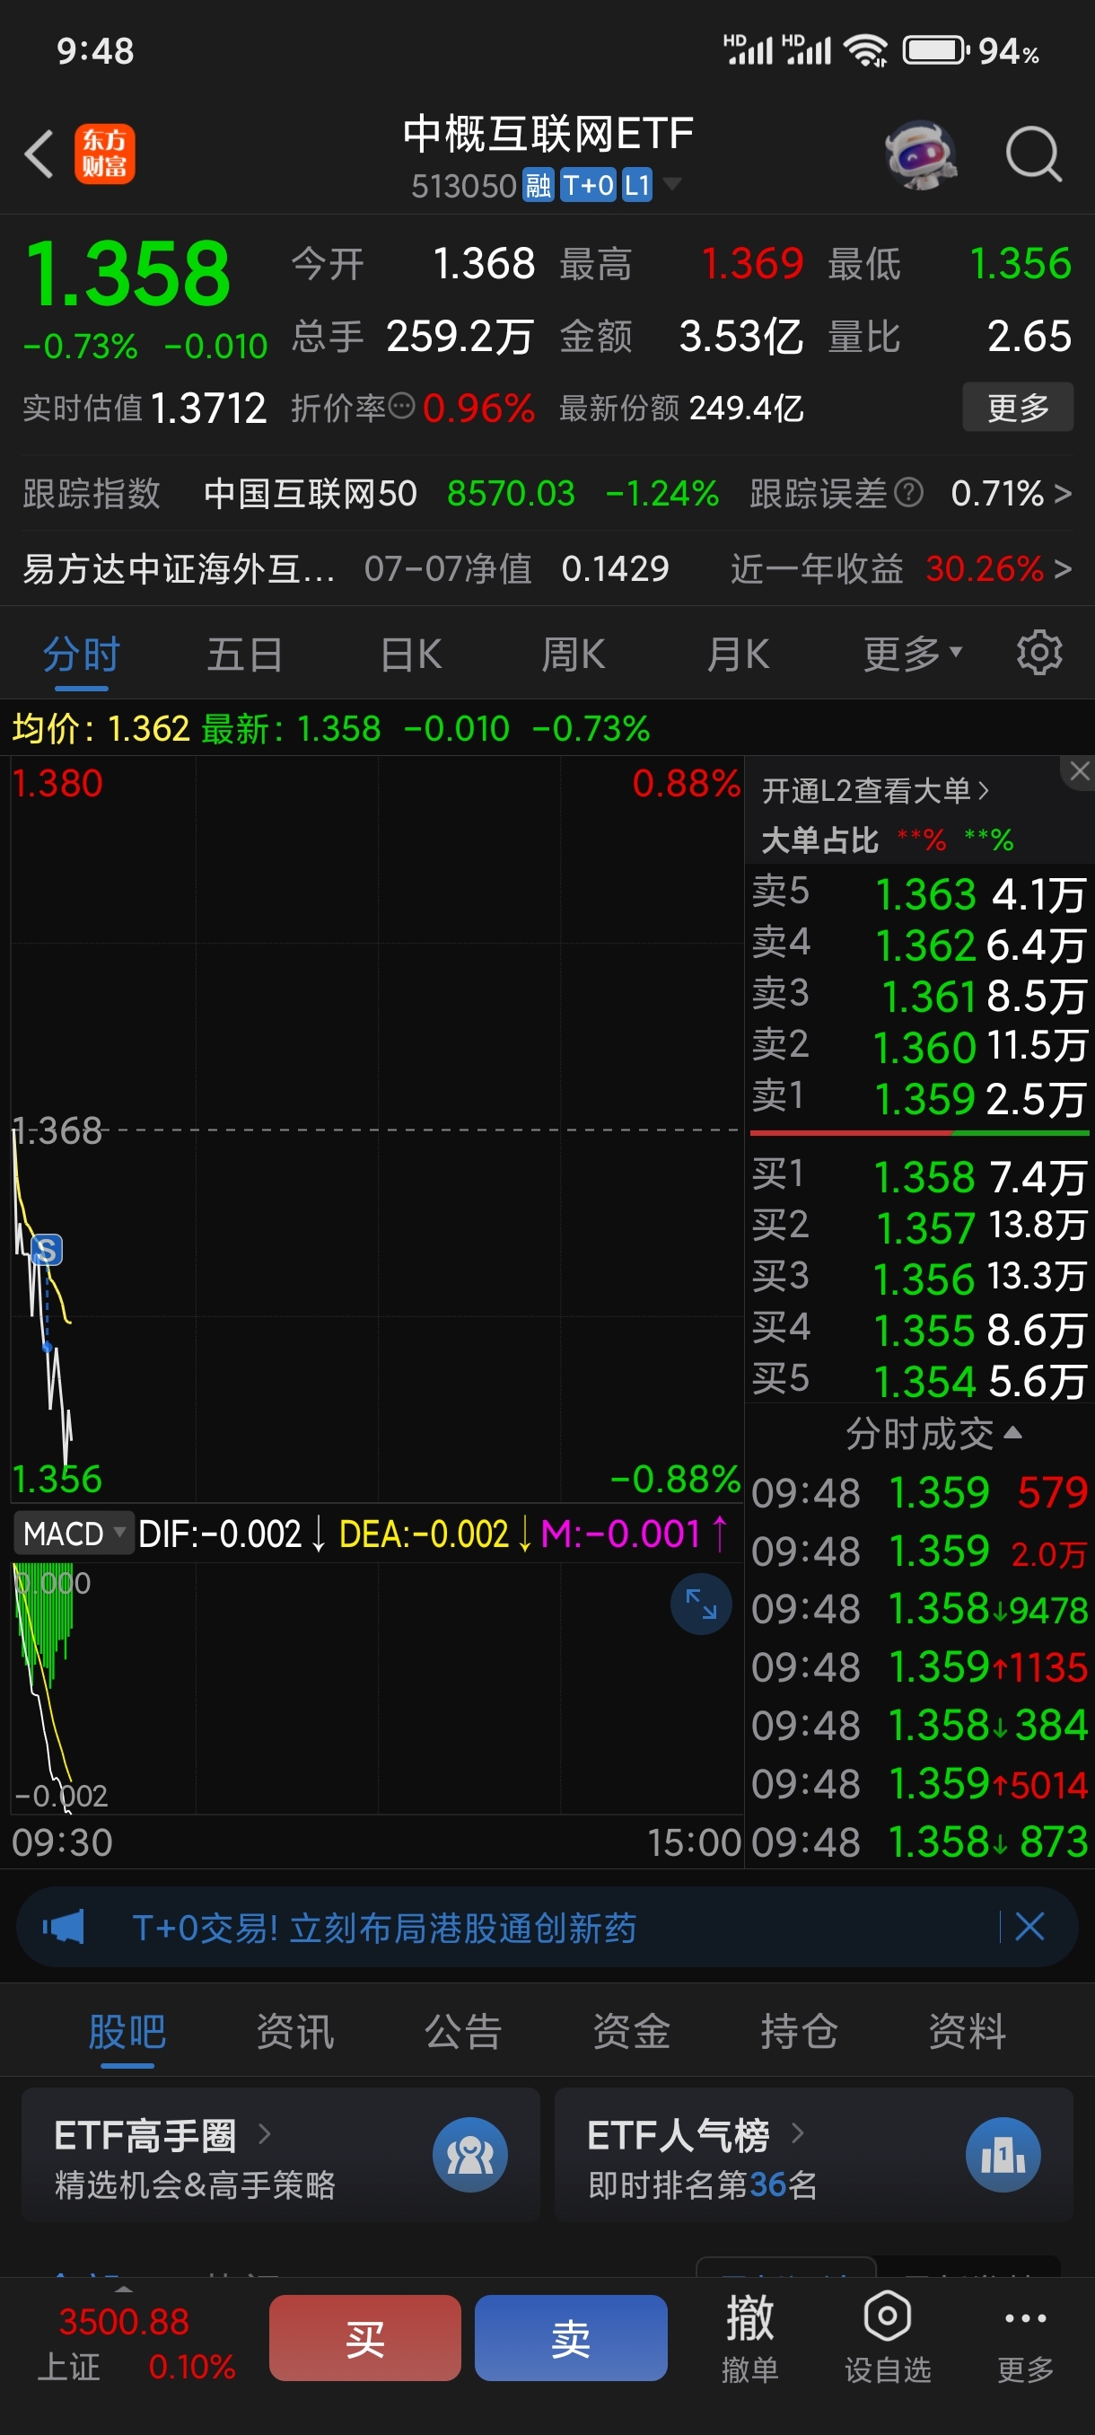This screenshot has width=1095, height=2435.
Task: Tap the T+0 badge
Action: pos(588,185)
